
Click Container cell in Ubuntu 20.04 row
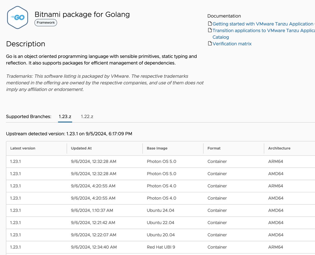217,235
